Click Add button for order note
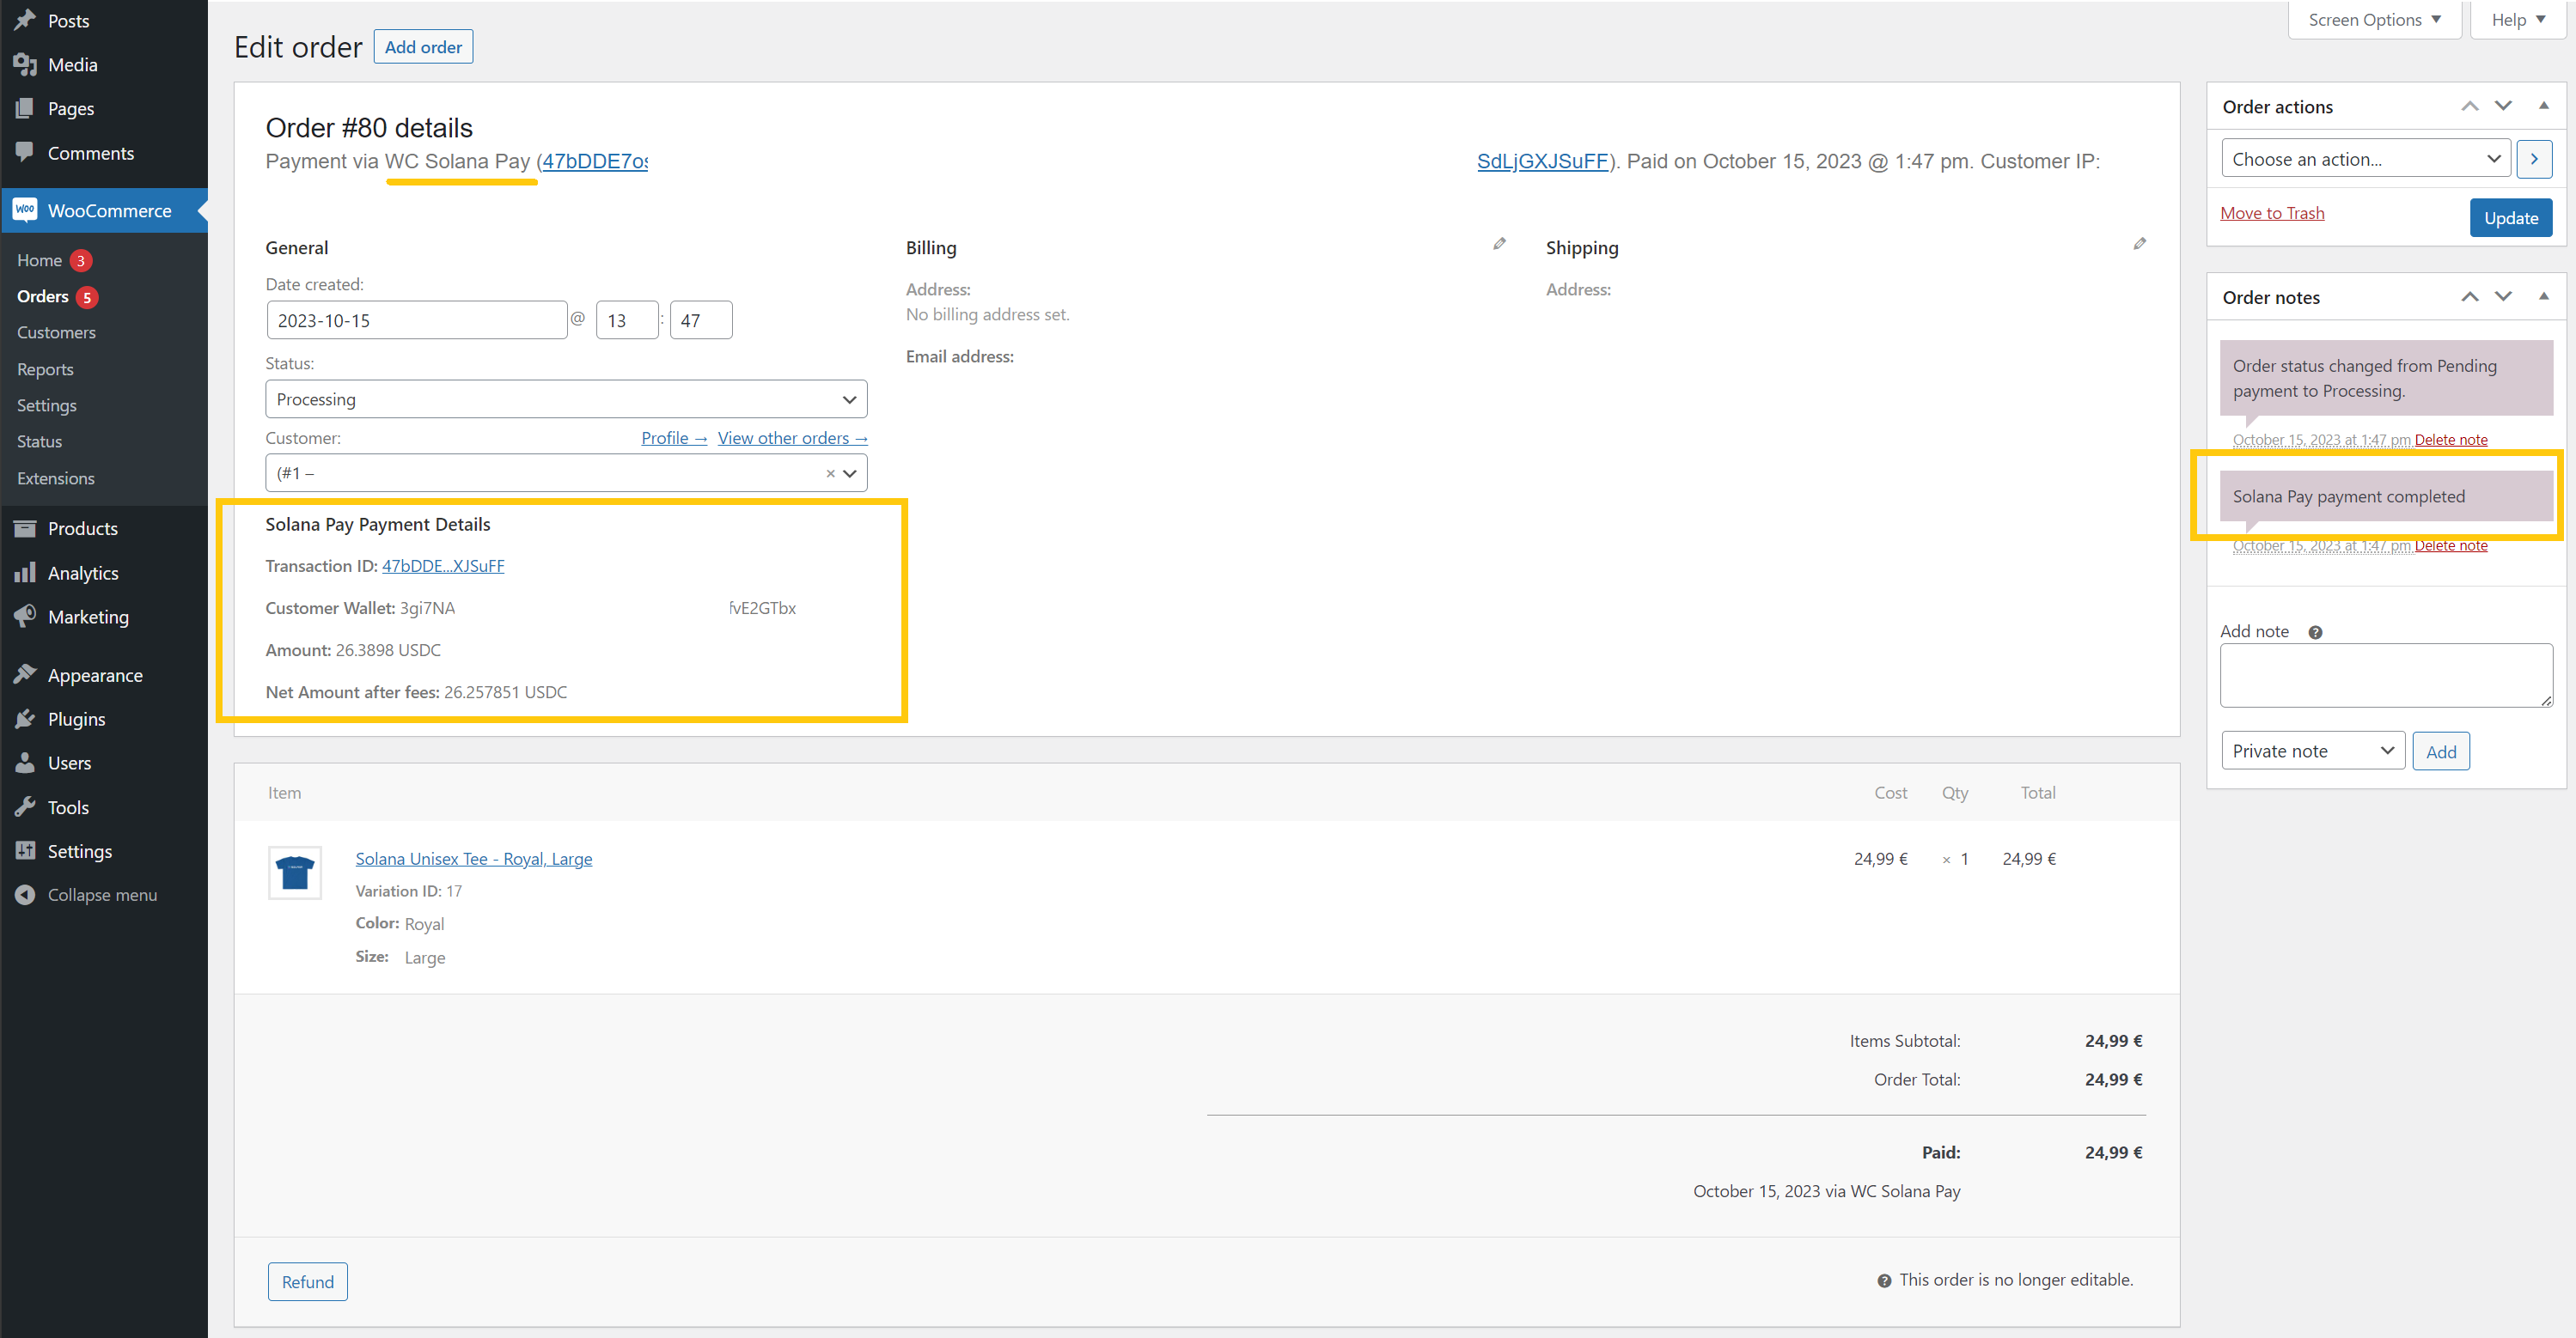 [2440, 751]
